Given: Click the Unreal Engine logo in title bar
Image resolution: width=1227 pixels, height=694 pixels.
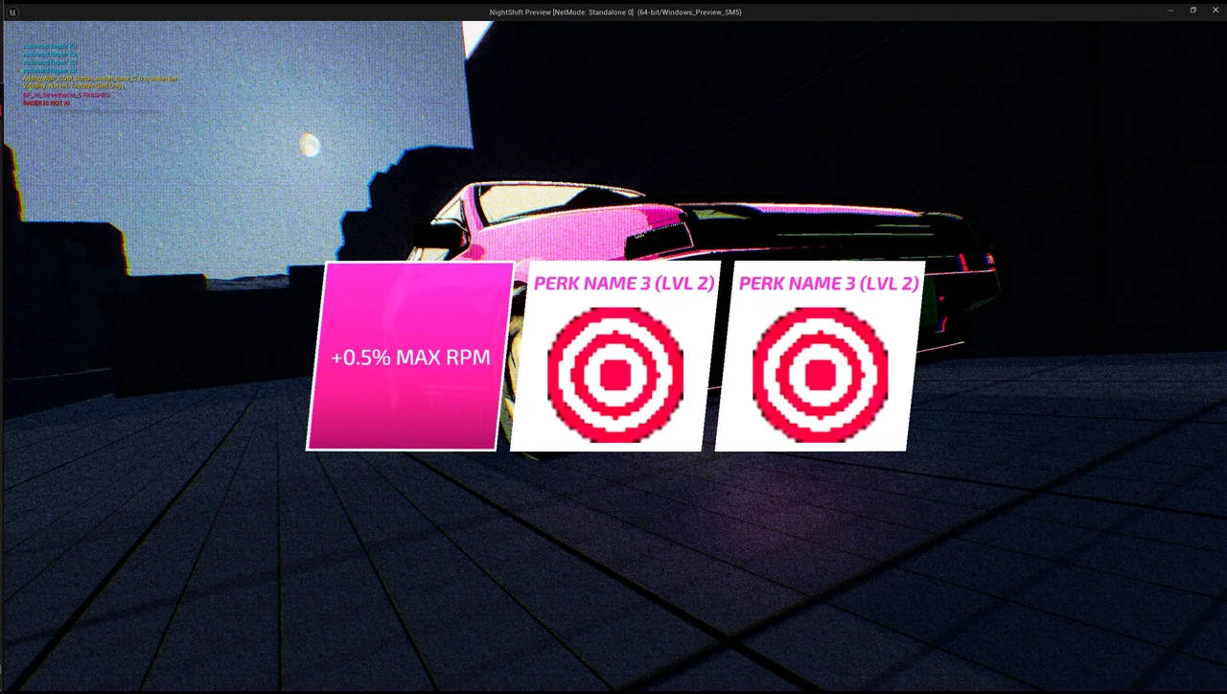Looking at the screenshot, I should coord(12,12).
